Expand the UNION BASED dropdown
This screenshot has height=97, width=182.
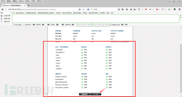[31, 13]
